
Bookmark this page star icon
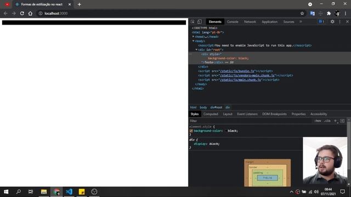[302, 13]
